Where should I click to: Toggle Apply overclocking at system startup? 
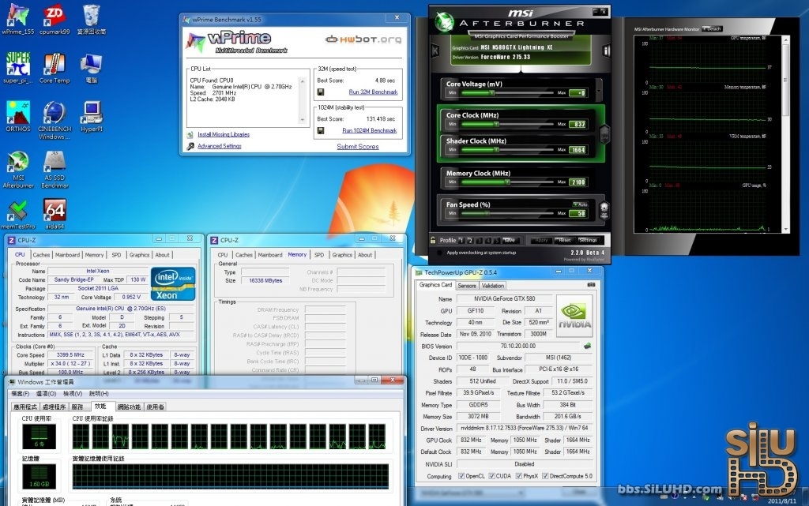pyautogui.click(x=439, y=253)
